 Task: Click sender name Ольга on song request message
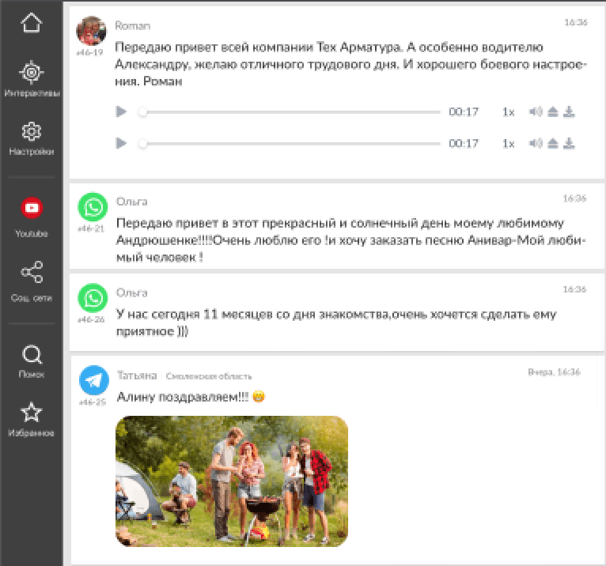131,202
